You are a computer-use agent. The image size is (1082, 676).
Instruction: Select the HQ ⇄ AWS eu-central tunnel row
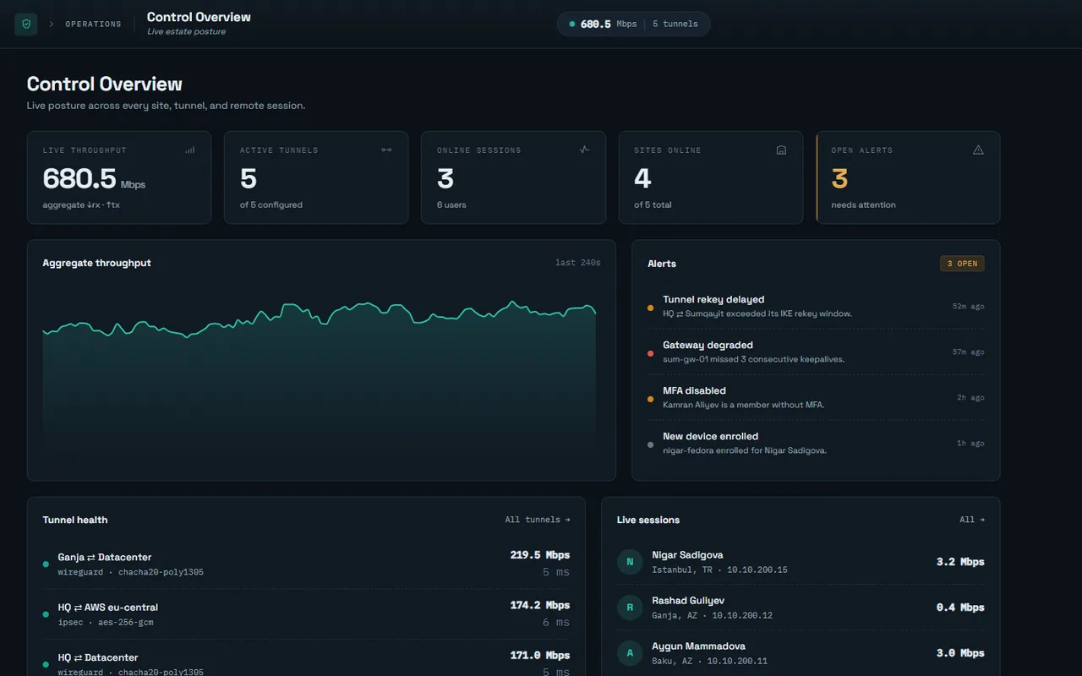(x=306, y=614)
